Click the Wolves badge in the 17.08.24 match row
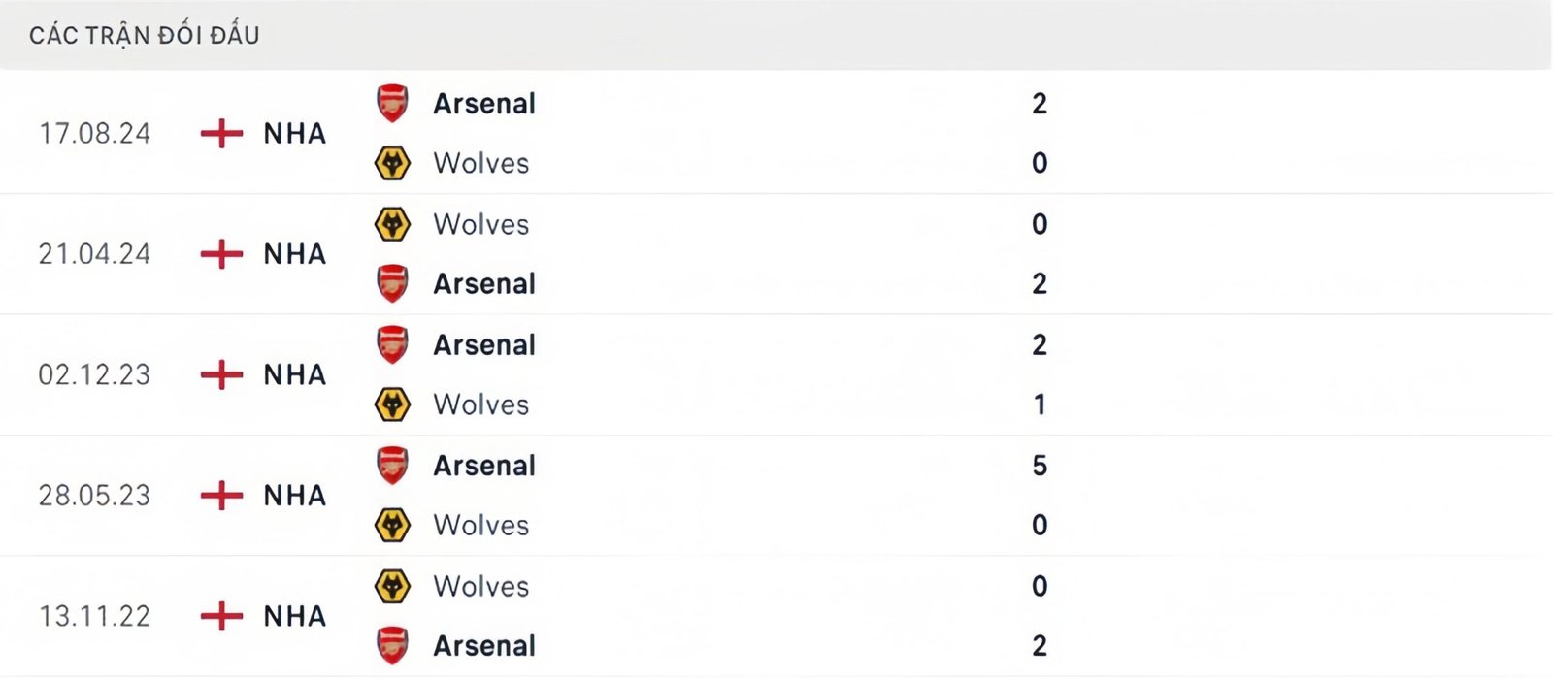Viewport: 1553px width, 679px height. [x=392, y=163]
